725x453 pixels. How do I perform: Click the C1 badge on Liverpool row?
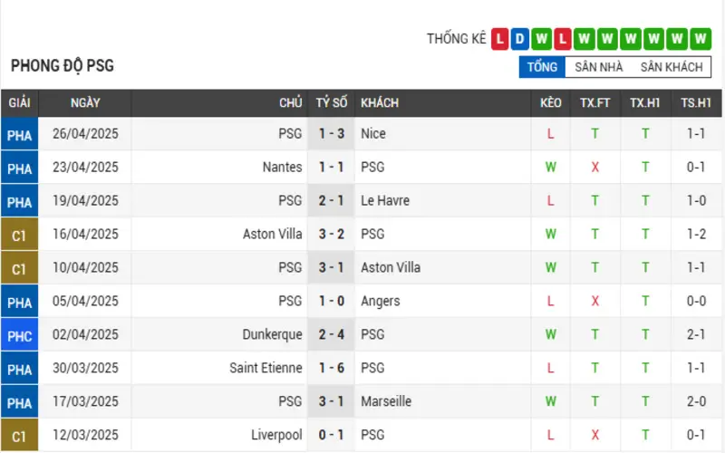point(19,435)
